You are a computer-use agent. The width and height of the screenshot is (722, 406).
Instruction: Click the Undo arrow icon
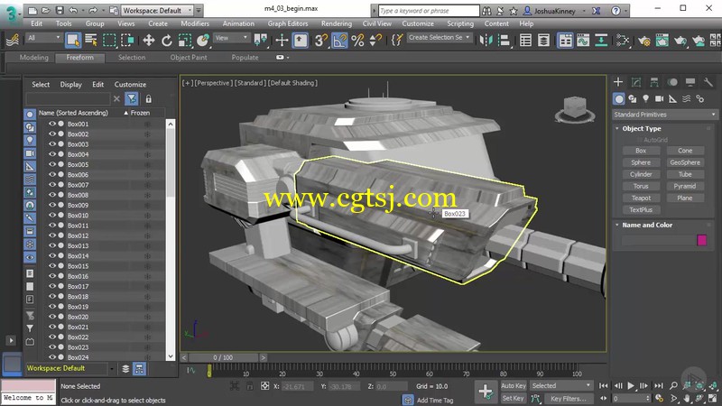pyautogui.click(x=73, y=10)
